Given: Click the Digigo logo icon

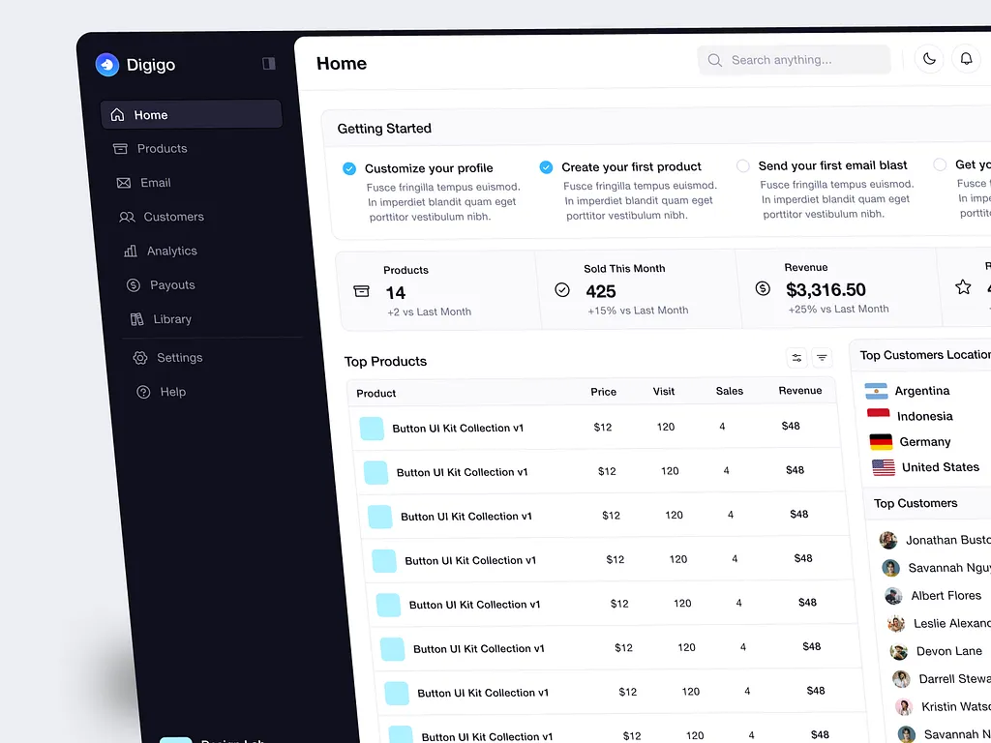Looking at the screenshot, I should tap(106, 65).
